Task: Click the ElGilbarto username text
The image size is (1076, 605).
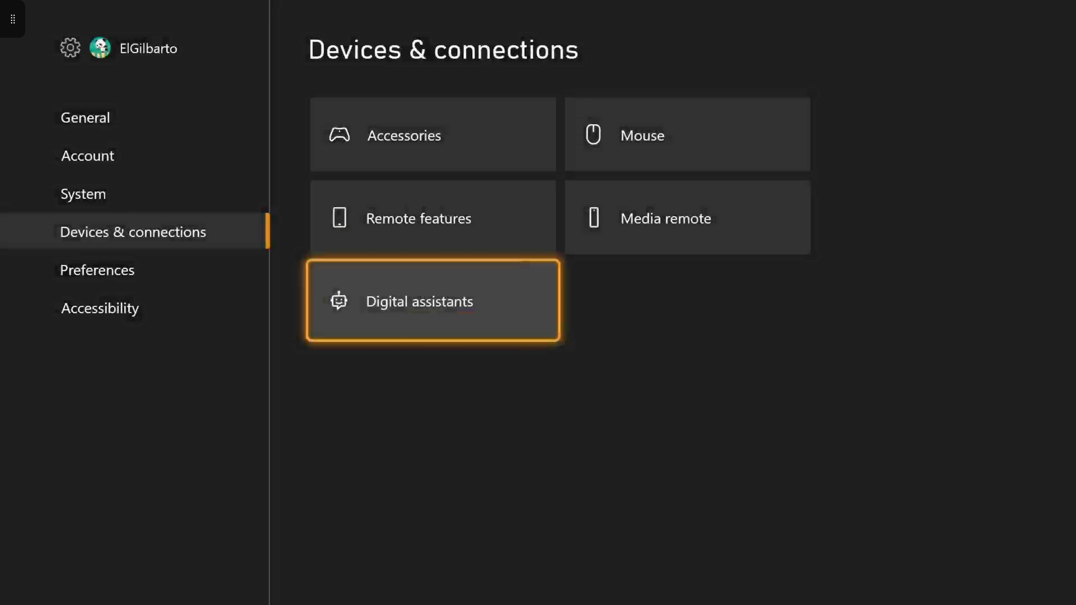Action: (148, 48)
